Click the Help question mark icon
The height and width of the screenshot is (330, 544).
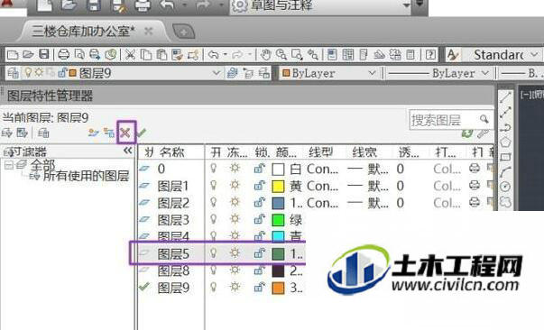click(x=430, y=55)
